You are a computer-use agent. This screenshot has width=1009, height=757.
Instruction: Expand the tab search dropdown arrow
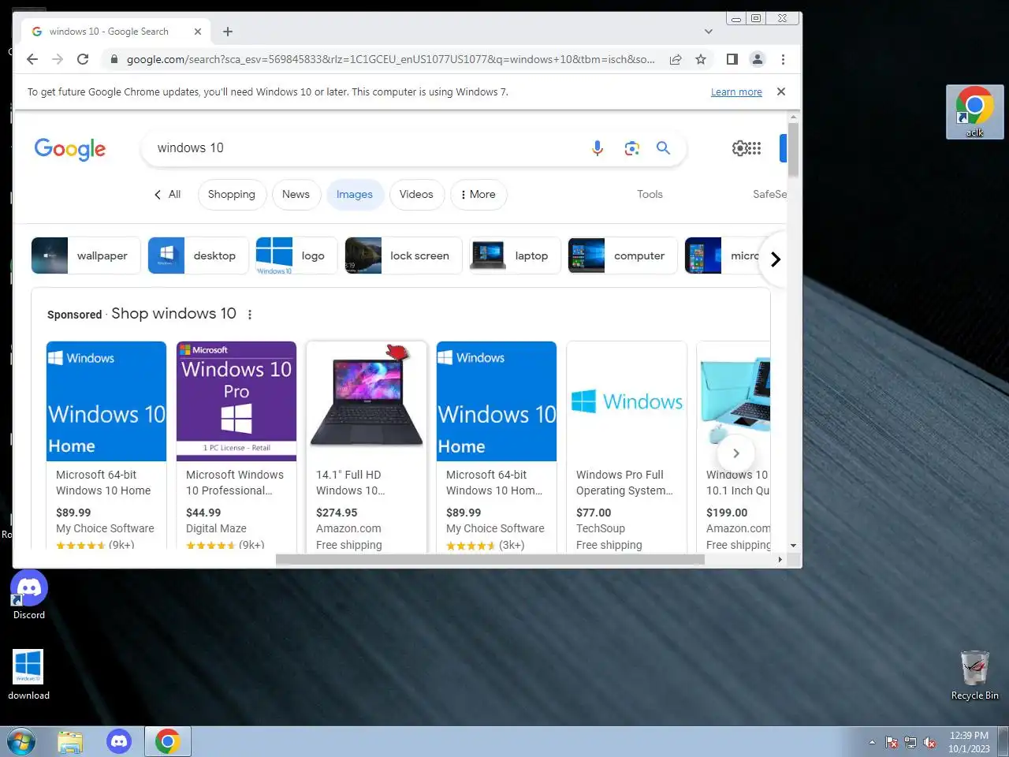tap(709, 32)
